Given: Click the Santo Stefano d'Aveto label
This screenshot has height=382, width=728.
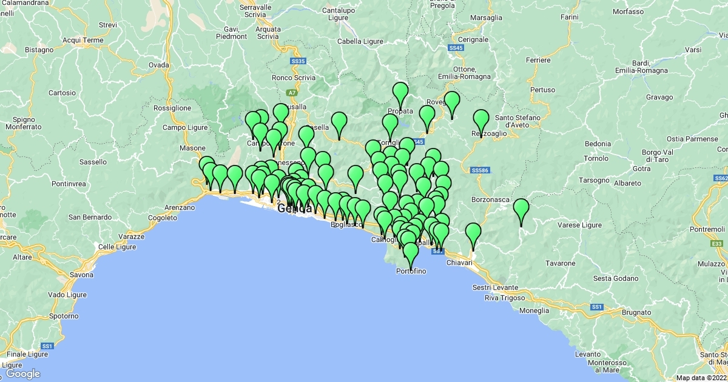Looking at the screenshot, I should pos(517,121).
